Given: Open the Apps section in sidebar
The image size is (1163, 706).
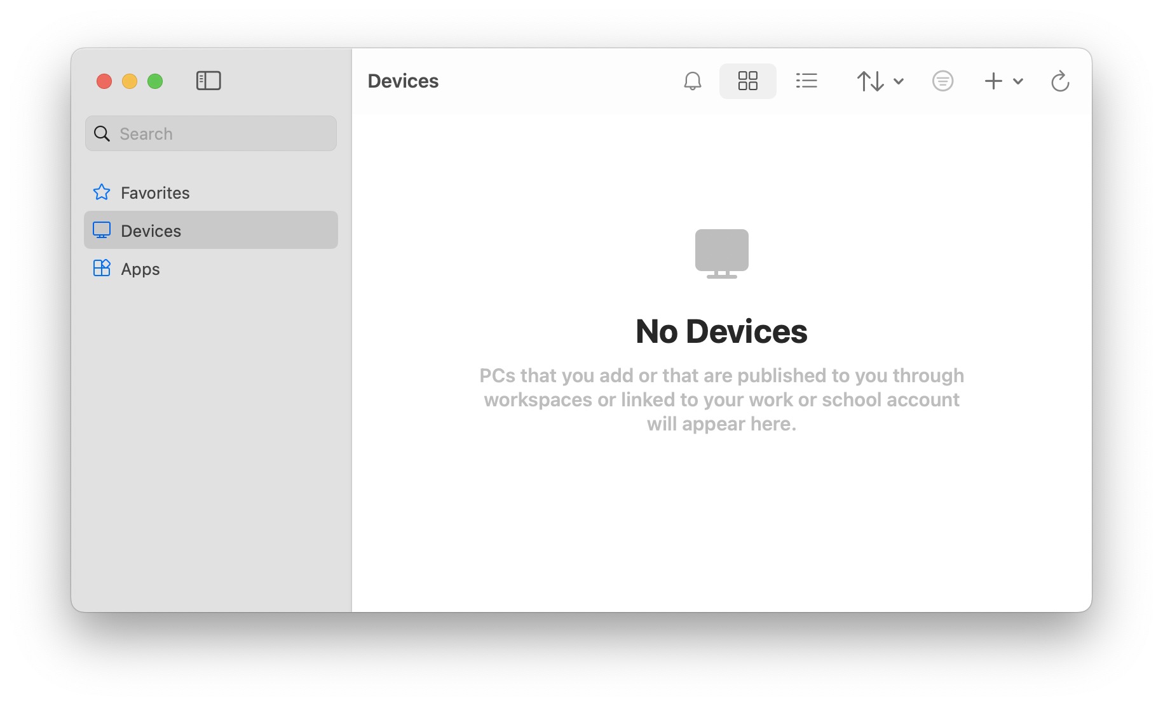Looking at the screenshot, I should [140, 269].
